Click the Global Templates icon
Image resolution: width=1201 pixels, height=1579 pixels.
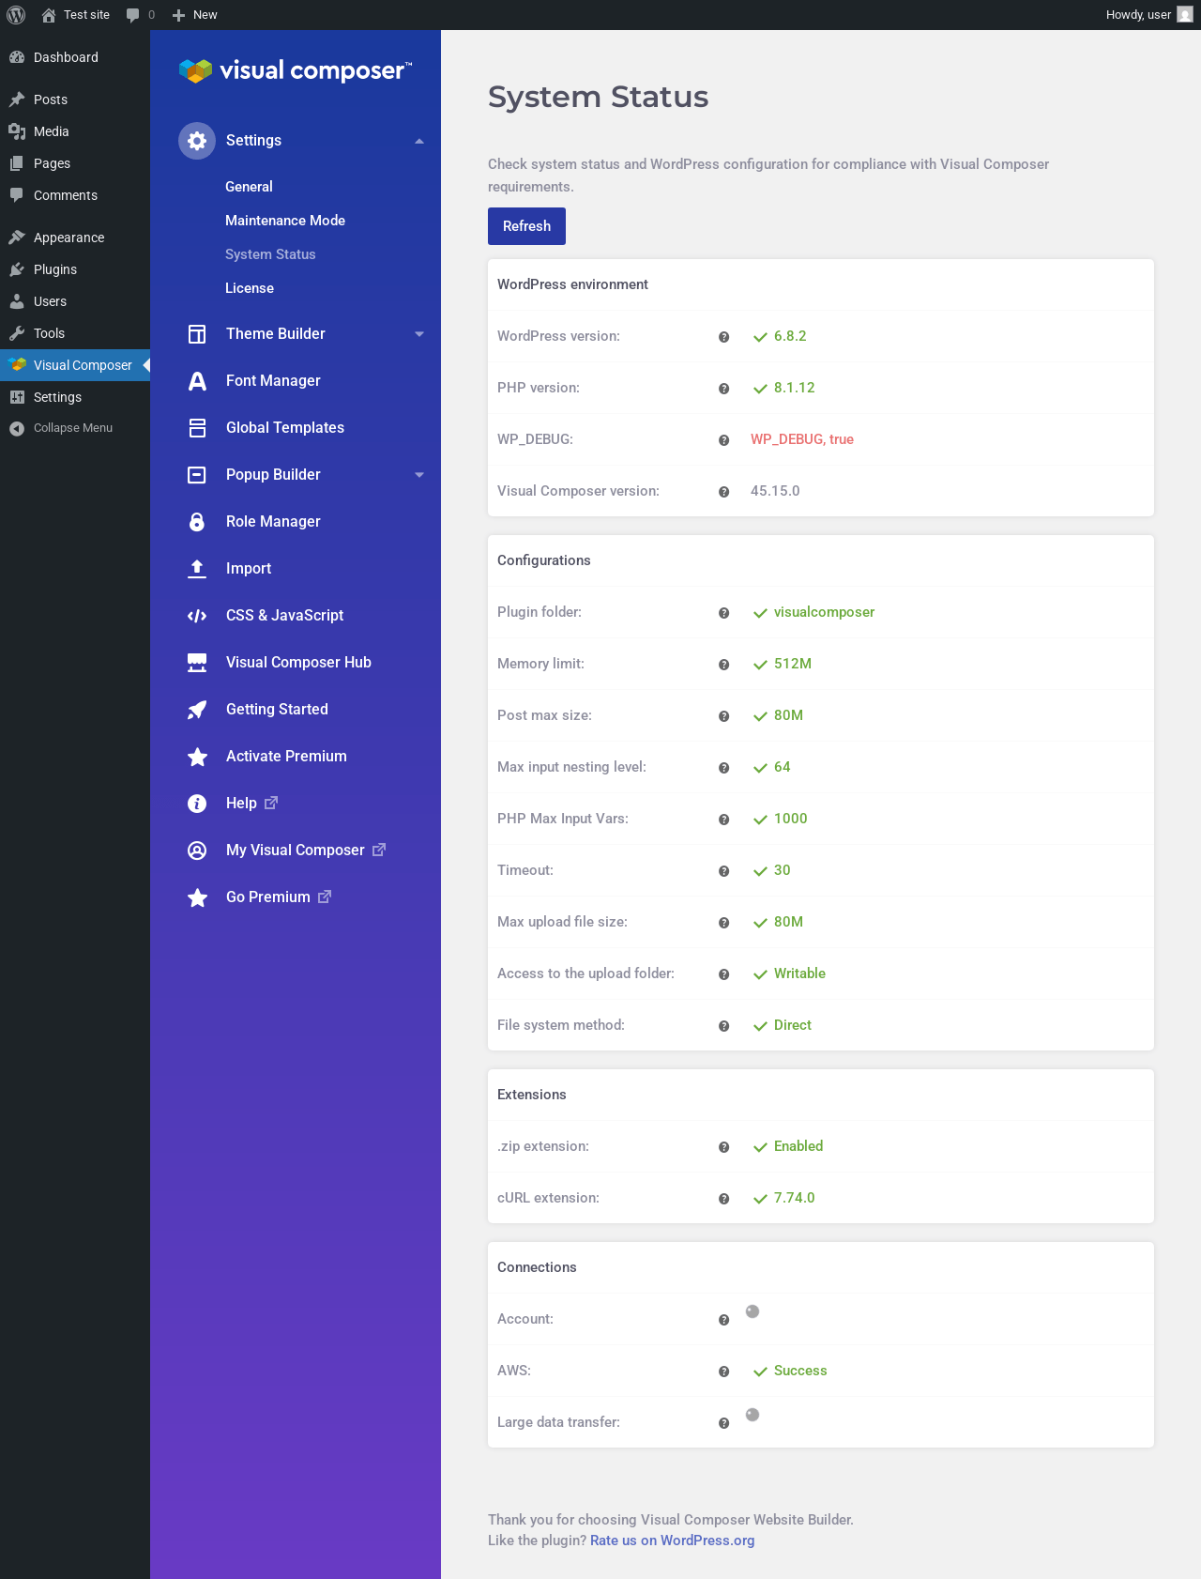[x=197, y=428]
